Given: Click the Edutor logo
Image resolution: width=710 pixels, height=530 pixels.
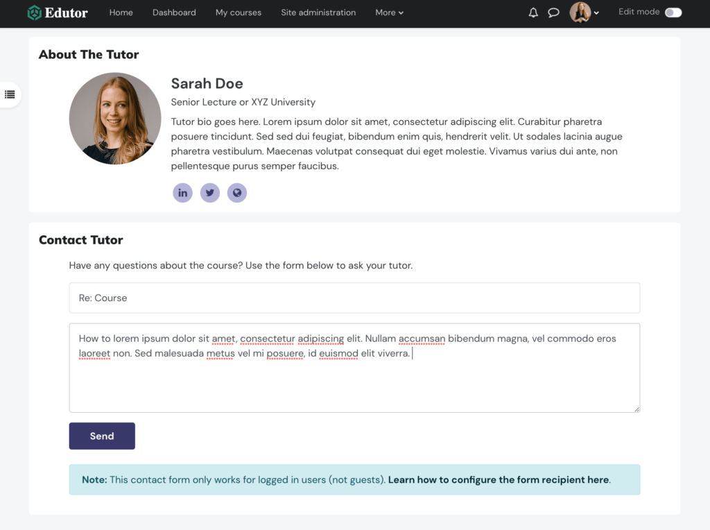Looking at the screenshot, I should click(58, 12).
